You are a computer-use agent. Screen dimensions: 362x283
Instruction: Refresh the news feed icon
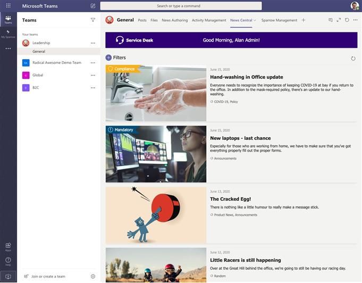(x=353, y=59)
